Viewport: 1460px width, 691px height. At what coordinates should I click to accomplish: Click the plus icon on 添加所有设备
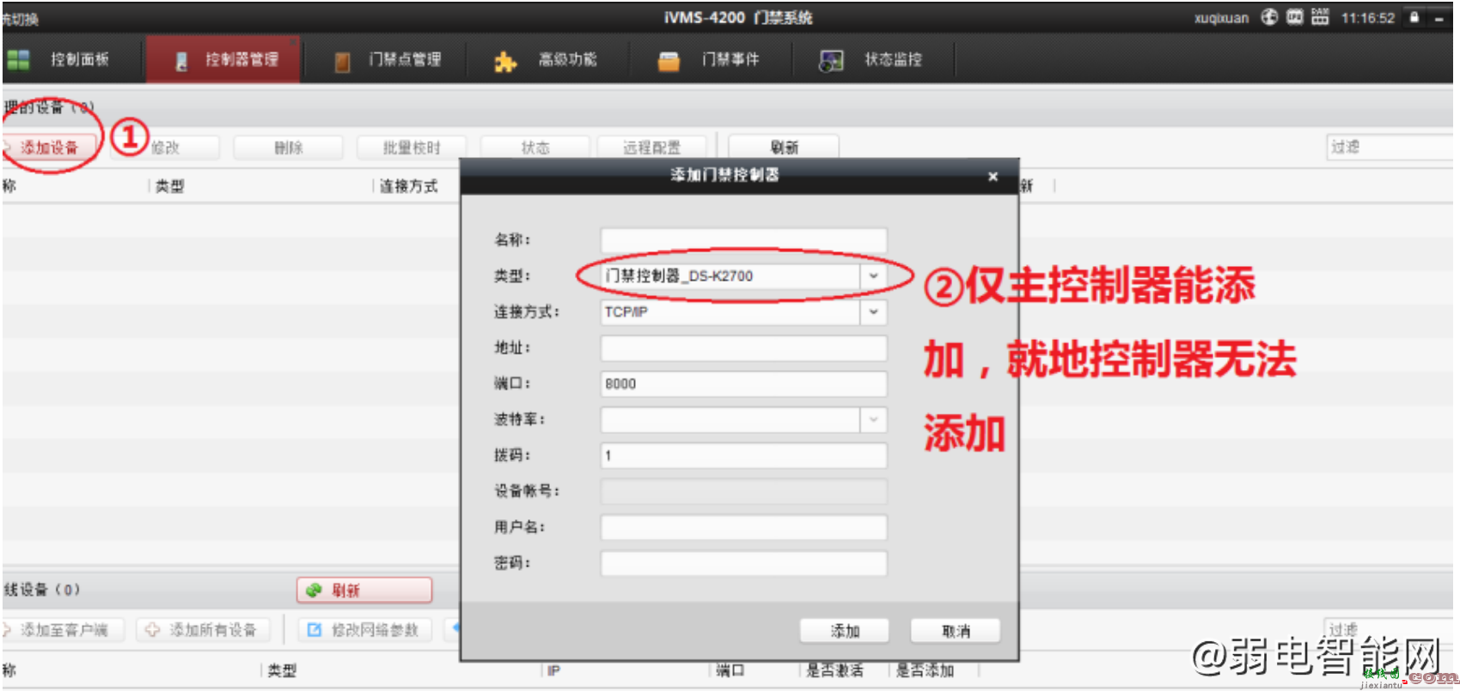[x=153, y=630]
